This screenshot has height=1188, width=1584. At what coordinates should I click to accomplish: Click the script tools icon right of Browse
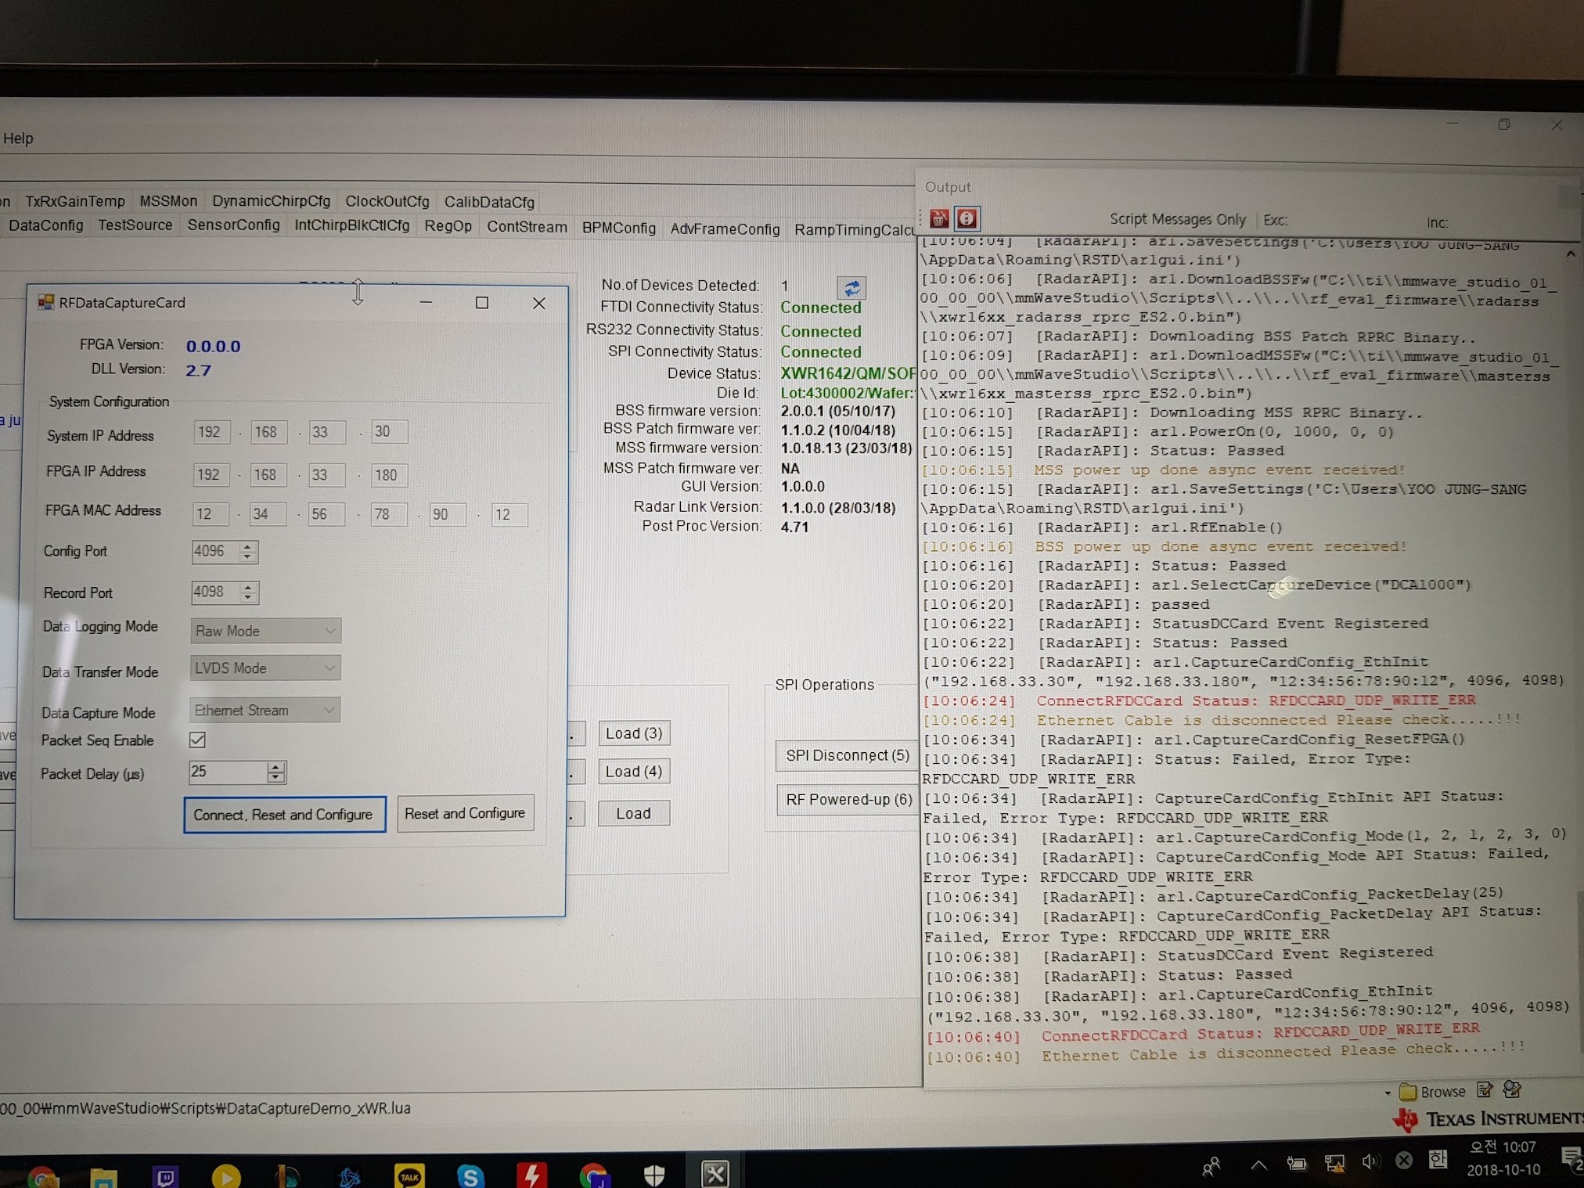pyautogui.click(x=1512, y=1089)
